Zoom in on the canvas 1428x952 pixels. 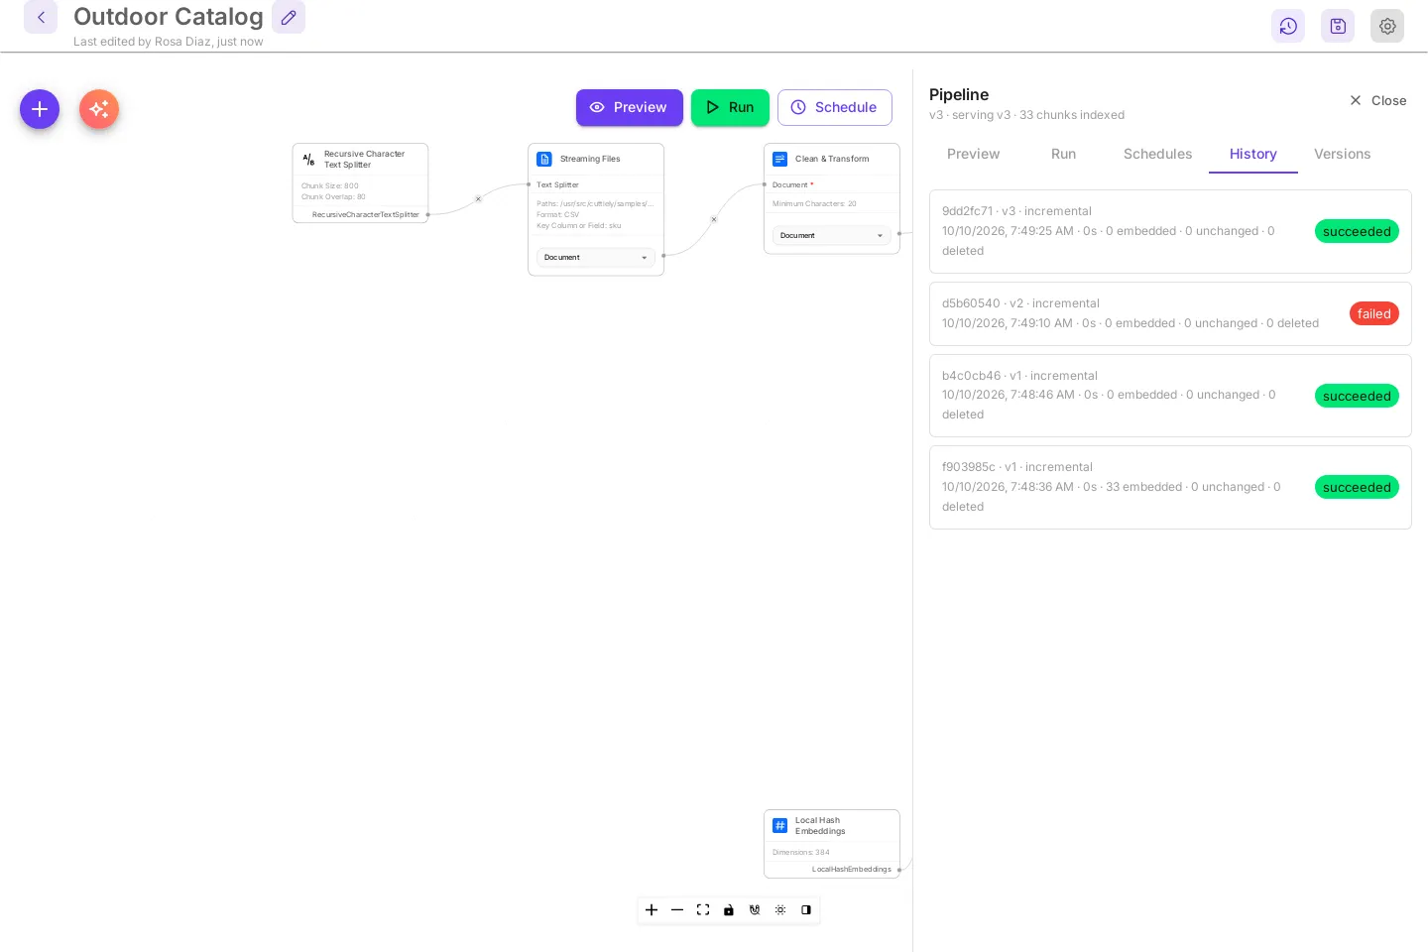click(652, 909)
